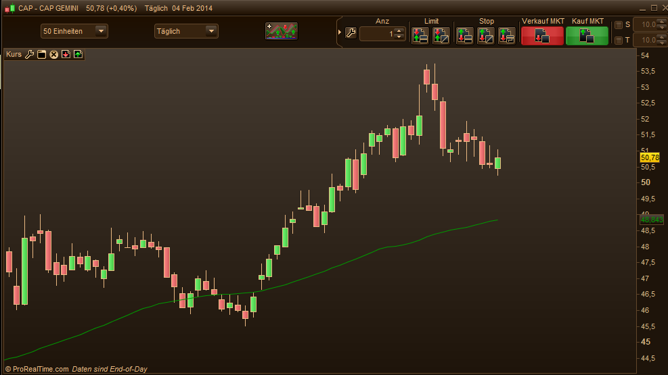
Task: Enable the T target checkbox
Action: (x=619, y=41)
